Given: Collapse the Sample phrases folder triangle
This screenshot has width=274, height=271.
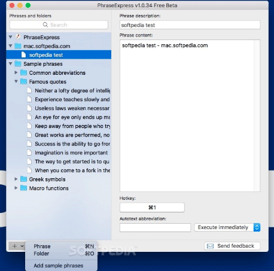Looking at the screenshot, I should point(11,63).
